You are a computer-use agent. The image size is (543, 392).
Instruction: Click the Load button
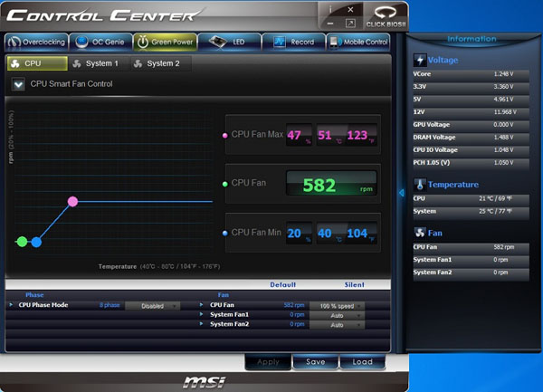coord(362,362)
